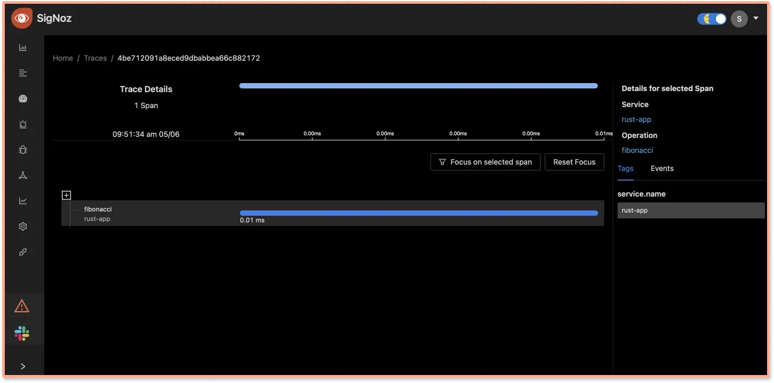Open the Traces list icon in sidebar
This screenshot has height=383, width=774.
click(23, 73)
